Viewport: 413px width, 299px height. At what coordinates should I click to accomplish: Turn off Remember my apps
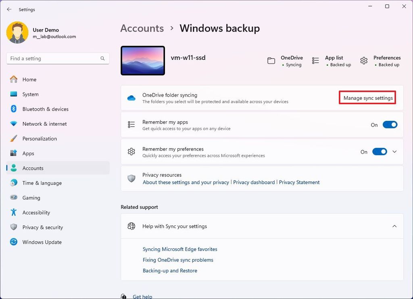pyautogui.click(x=390, y=124)
